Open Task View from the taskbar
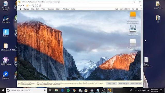This screenshot has width=165, height=93. [x=50, y=90]
